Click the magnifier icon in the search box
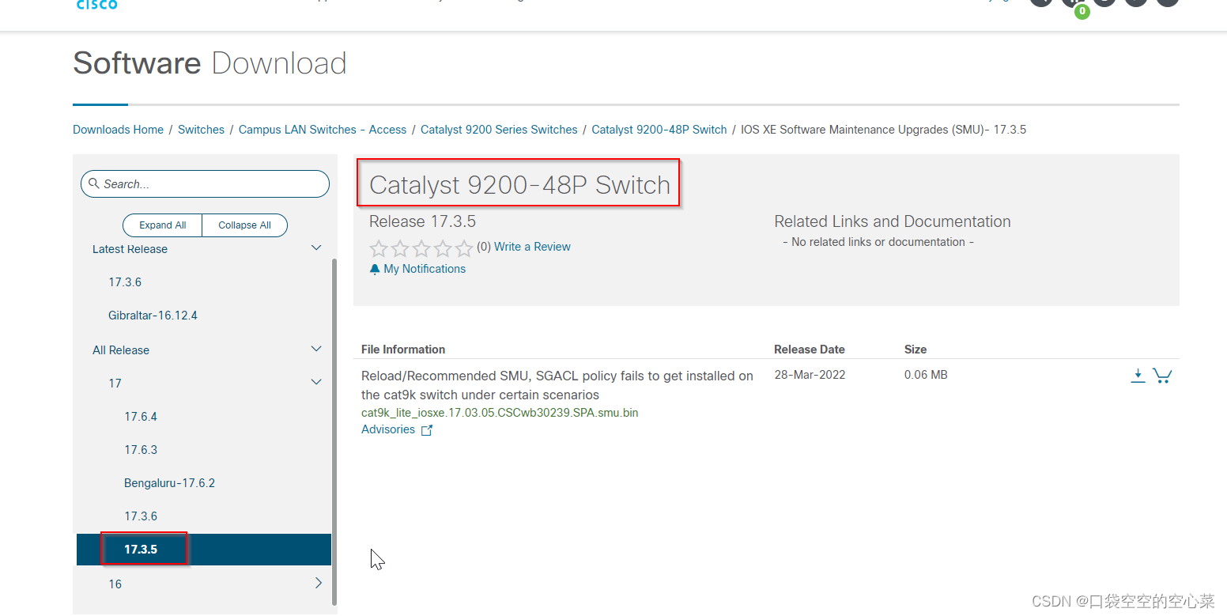Screen dimensions: 1227x616 (94, 183)
